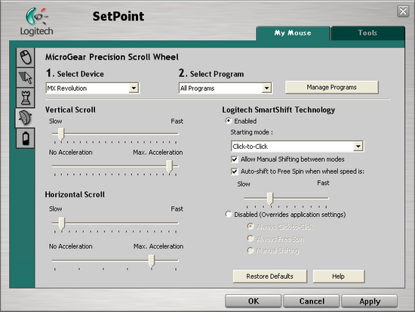Switch to the My Mouse tab
Viewport: 415px width, 312px height.
pyautogui.click(x=293, y=33)
